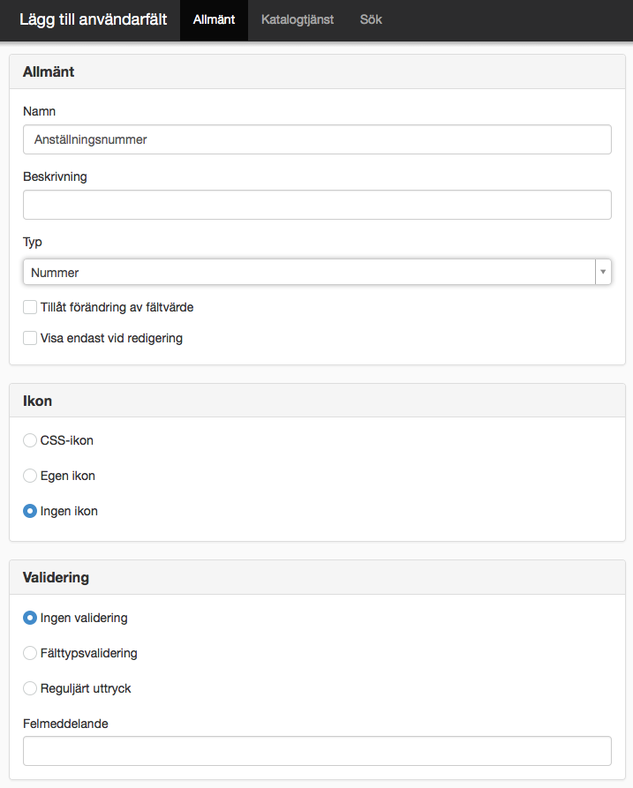Viewport: 633px width, 788px height.
Task: Enable Tillåt förändring av fältvärde checkbox
Action: [30, 307]
